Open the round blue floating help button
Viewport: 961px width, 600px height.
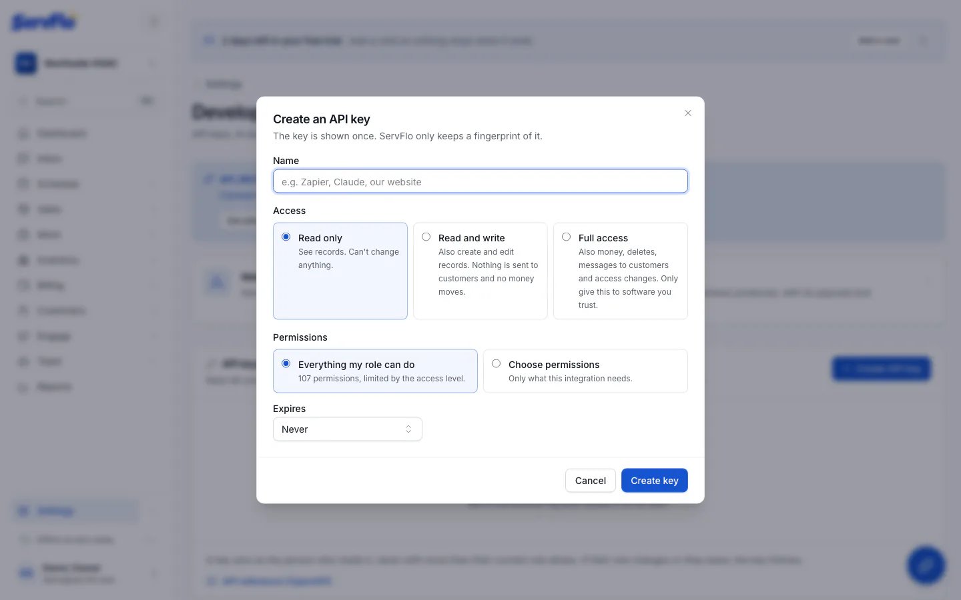(x=926, y=565)
